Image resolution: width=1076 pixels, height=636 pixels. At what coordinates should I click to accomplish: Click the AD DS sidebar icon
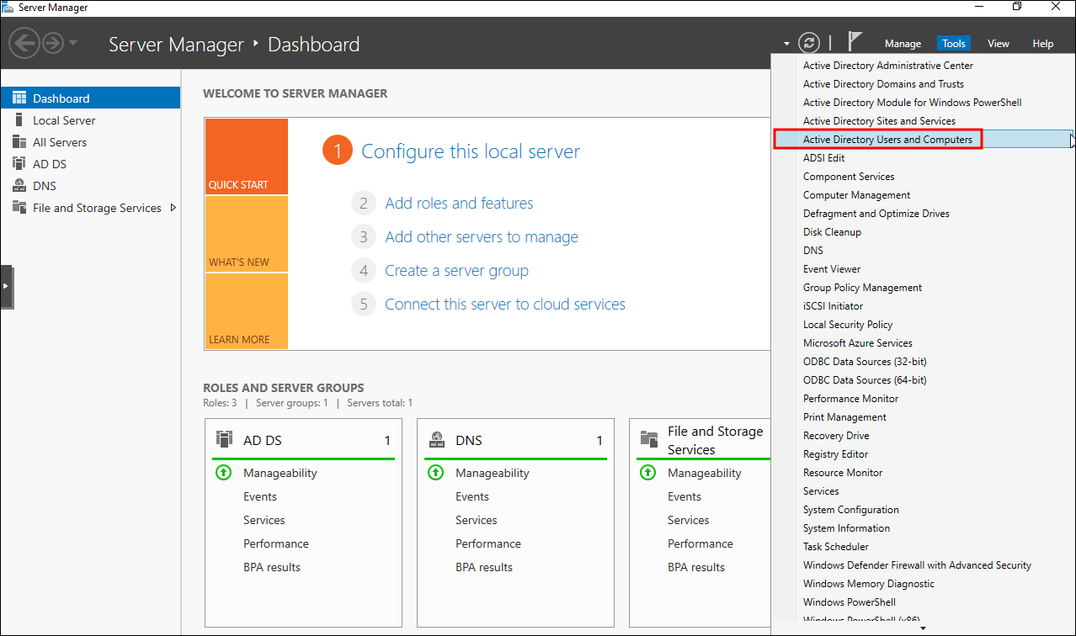coord(19,164)
